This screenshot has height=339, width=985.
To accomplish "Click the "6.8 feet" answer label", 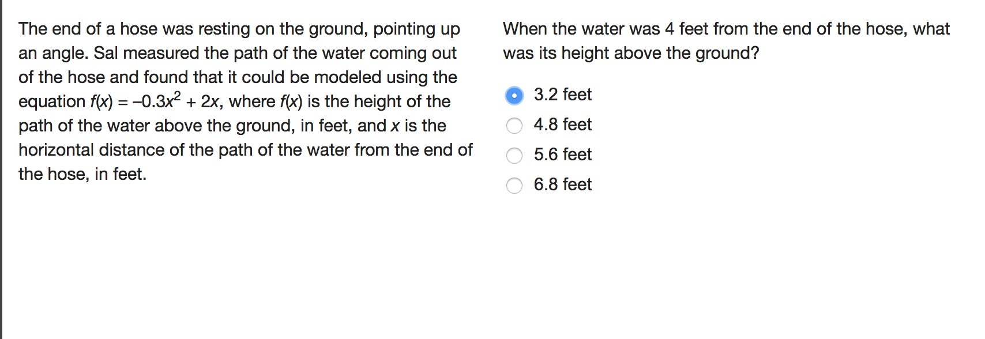I will (562, 184).
